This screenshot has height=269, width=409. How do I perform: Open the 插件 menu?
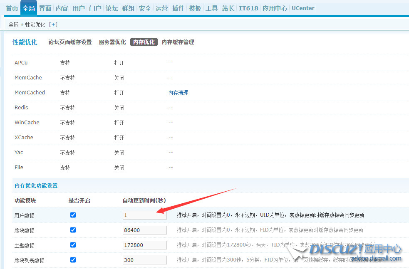coord(178,8)
